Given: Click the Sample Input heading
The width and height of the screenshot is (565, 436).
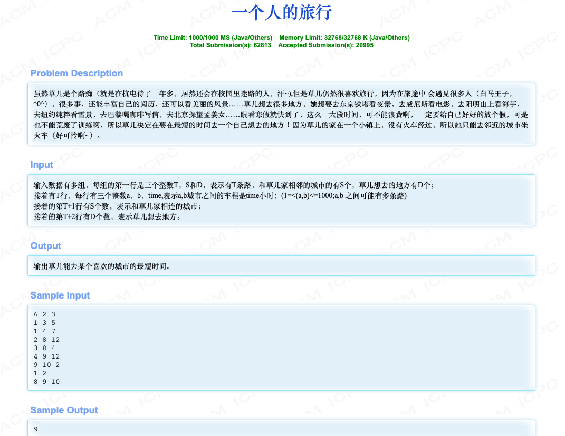Looking at the screenshot, I should click(x=60, y=295).
